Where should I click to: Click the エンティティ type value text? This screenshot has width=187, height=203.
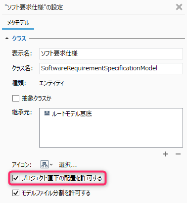(x=51, y=83)
